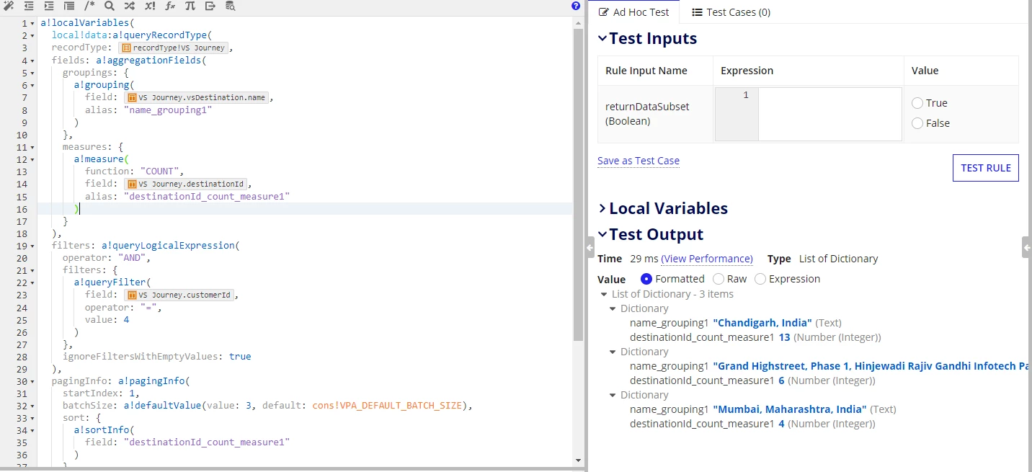Collapse the Chandigarh, India dictionary node

[613, 308]
